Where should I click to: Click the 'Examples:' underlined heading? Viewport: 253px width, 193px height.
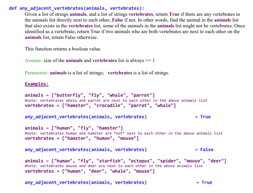click(x=37, y=84)
